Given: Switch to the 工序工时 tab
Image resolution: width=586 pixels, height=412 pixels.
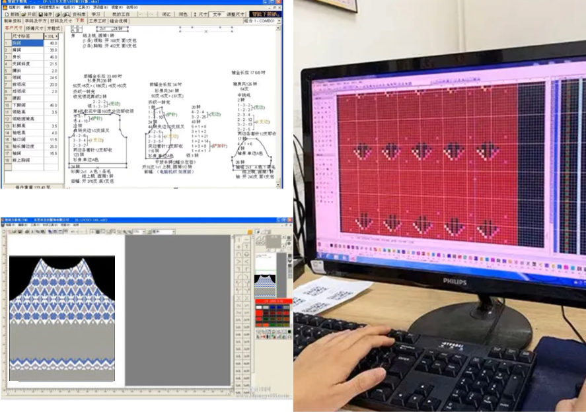Looking at the screenshot, I should [97, 21].
